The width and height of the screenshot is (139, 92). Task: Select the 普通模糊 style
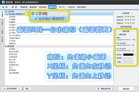(12, 70)
